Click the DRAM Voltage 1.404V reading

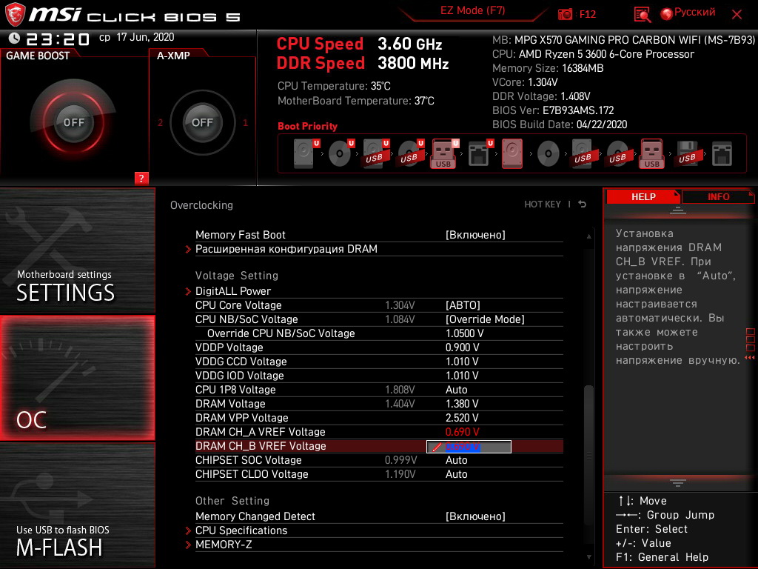(x=400, y=404)
